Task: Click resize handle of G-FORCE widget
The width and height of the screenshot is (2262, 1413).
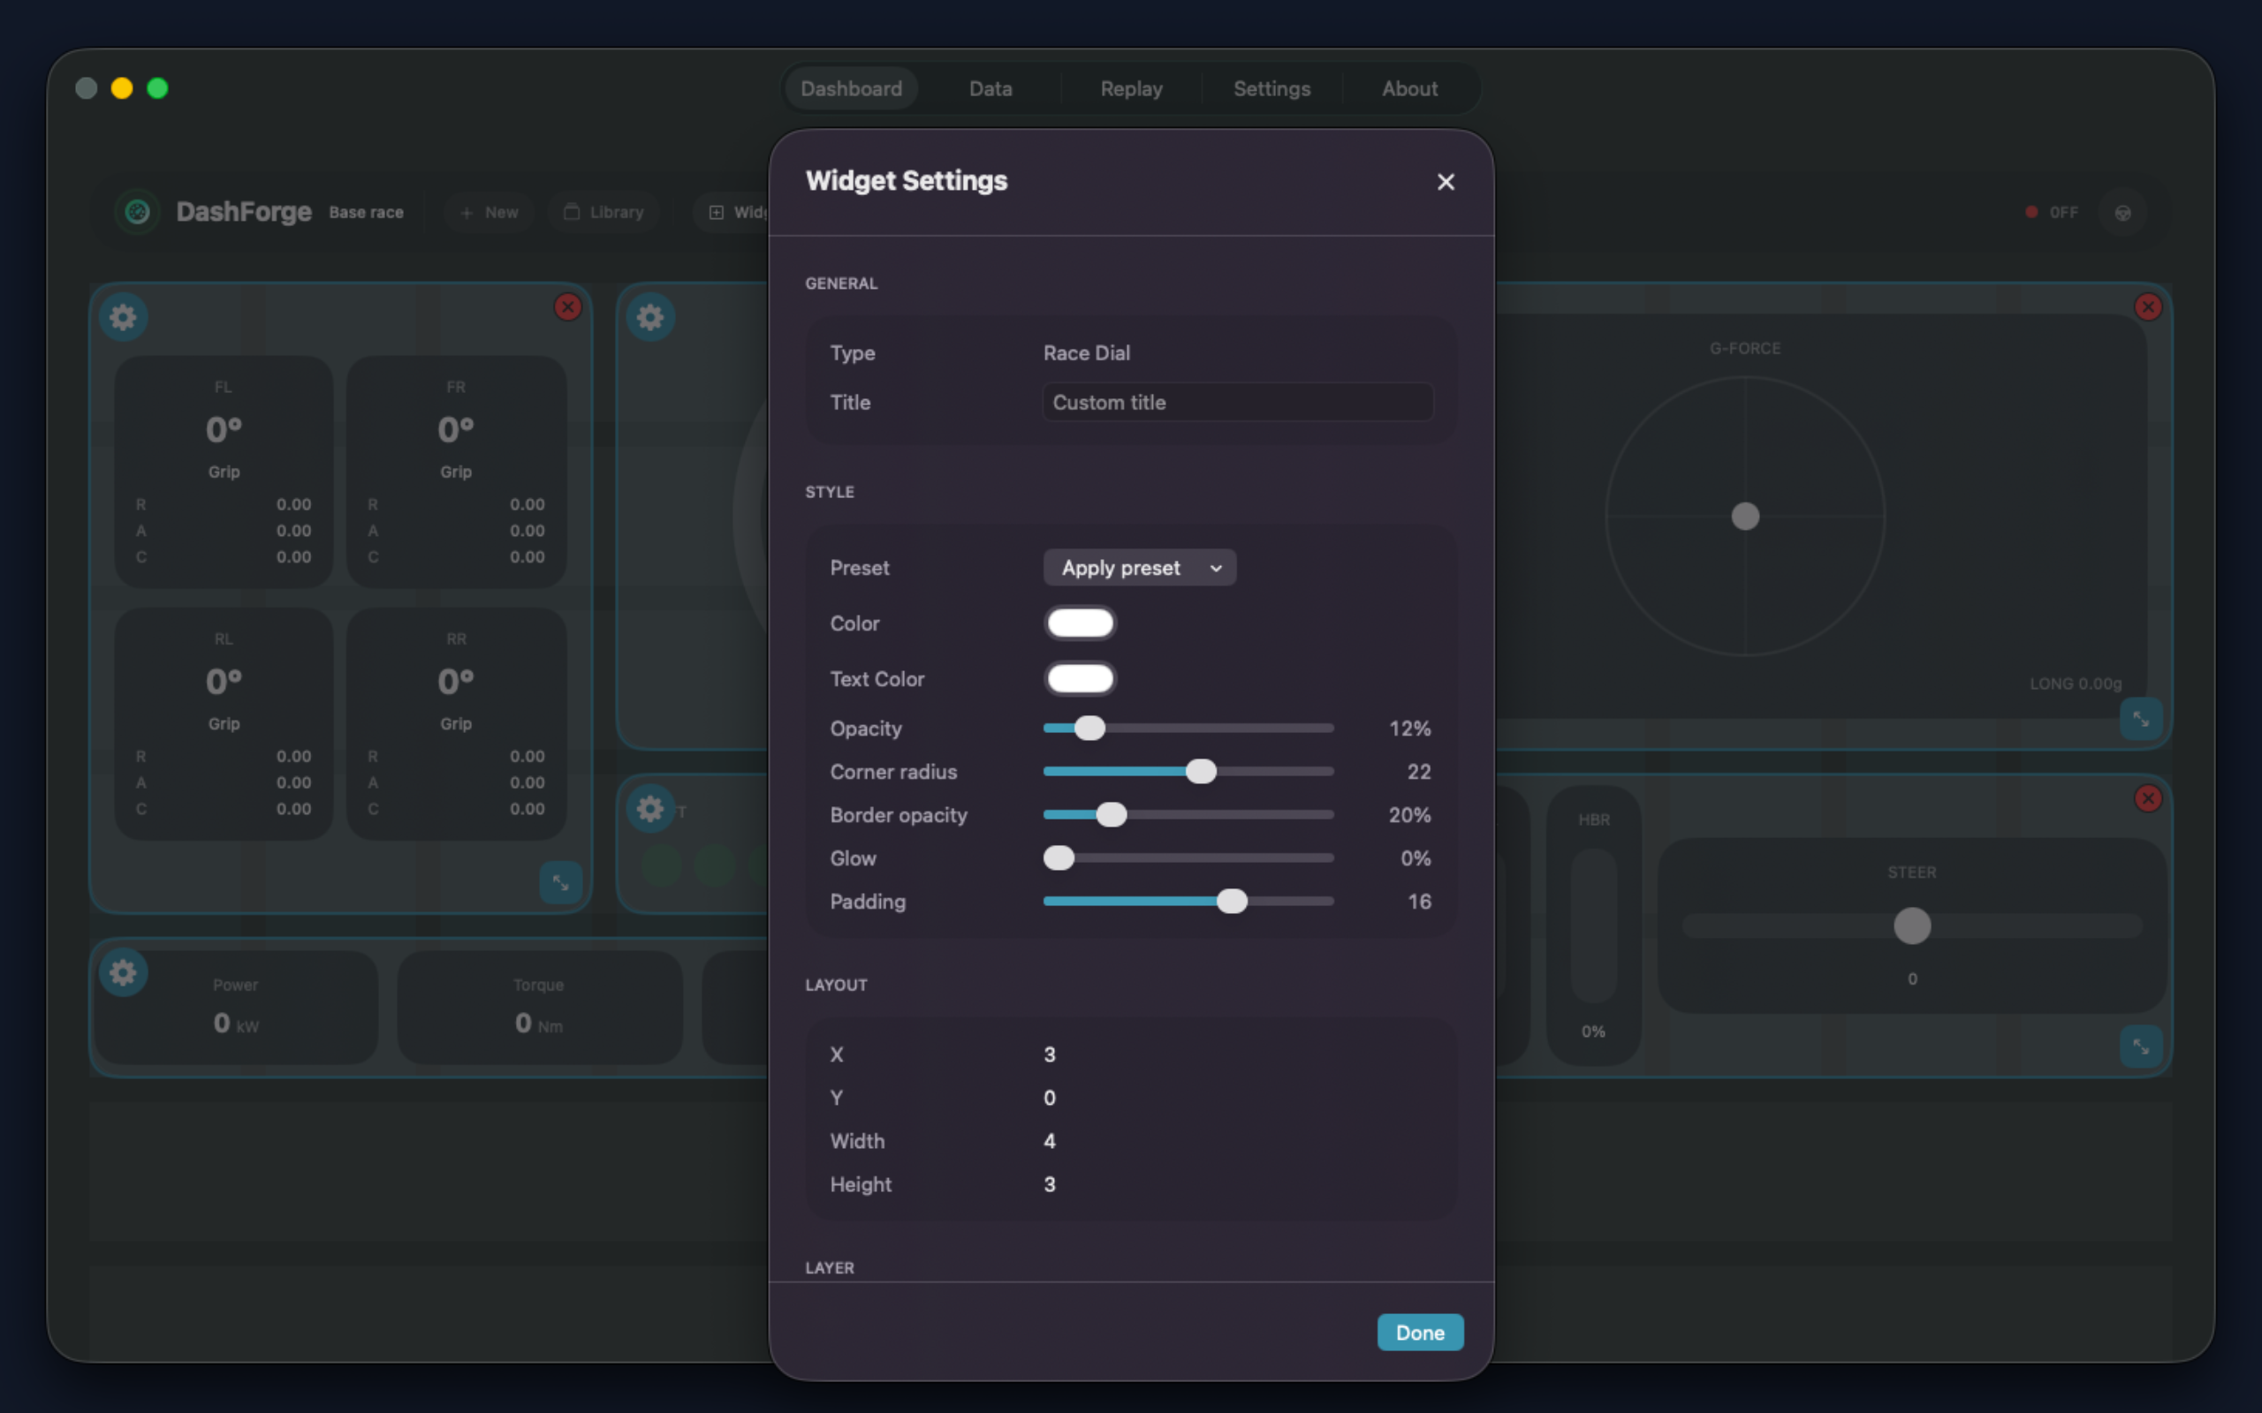Action: point(2140,719)
